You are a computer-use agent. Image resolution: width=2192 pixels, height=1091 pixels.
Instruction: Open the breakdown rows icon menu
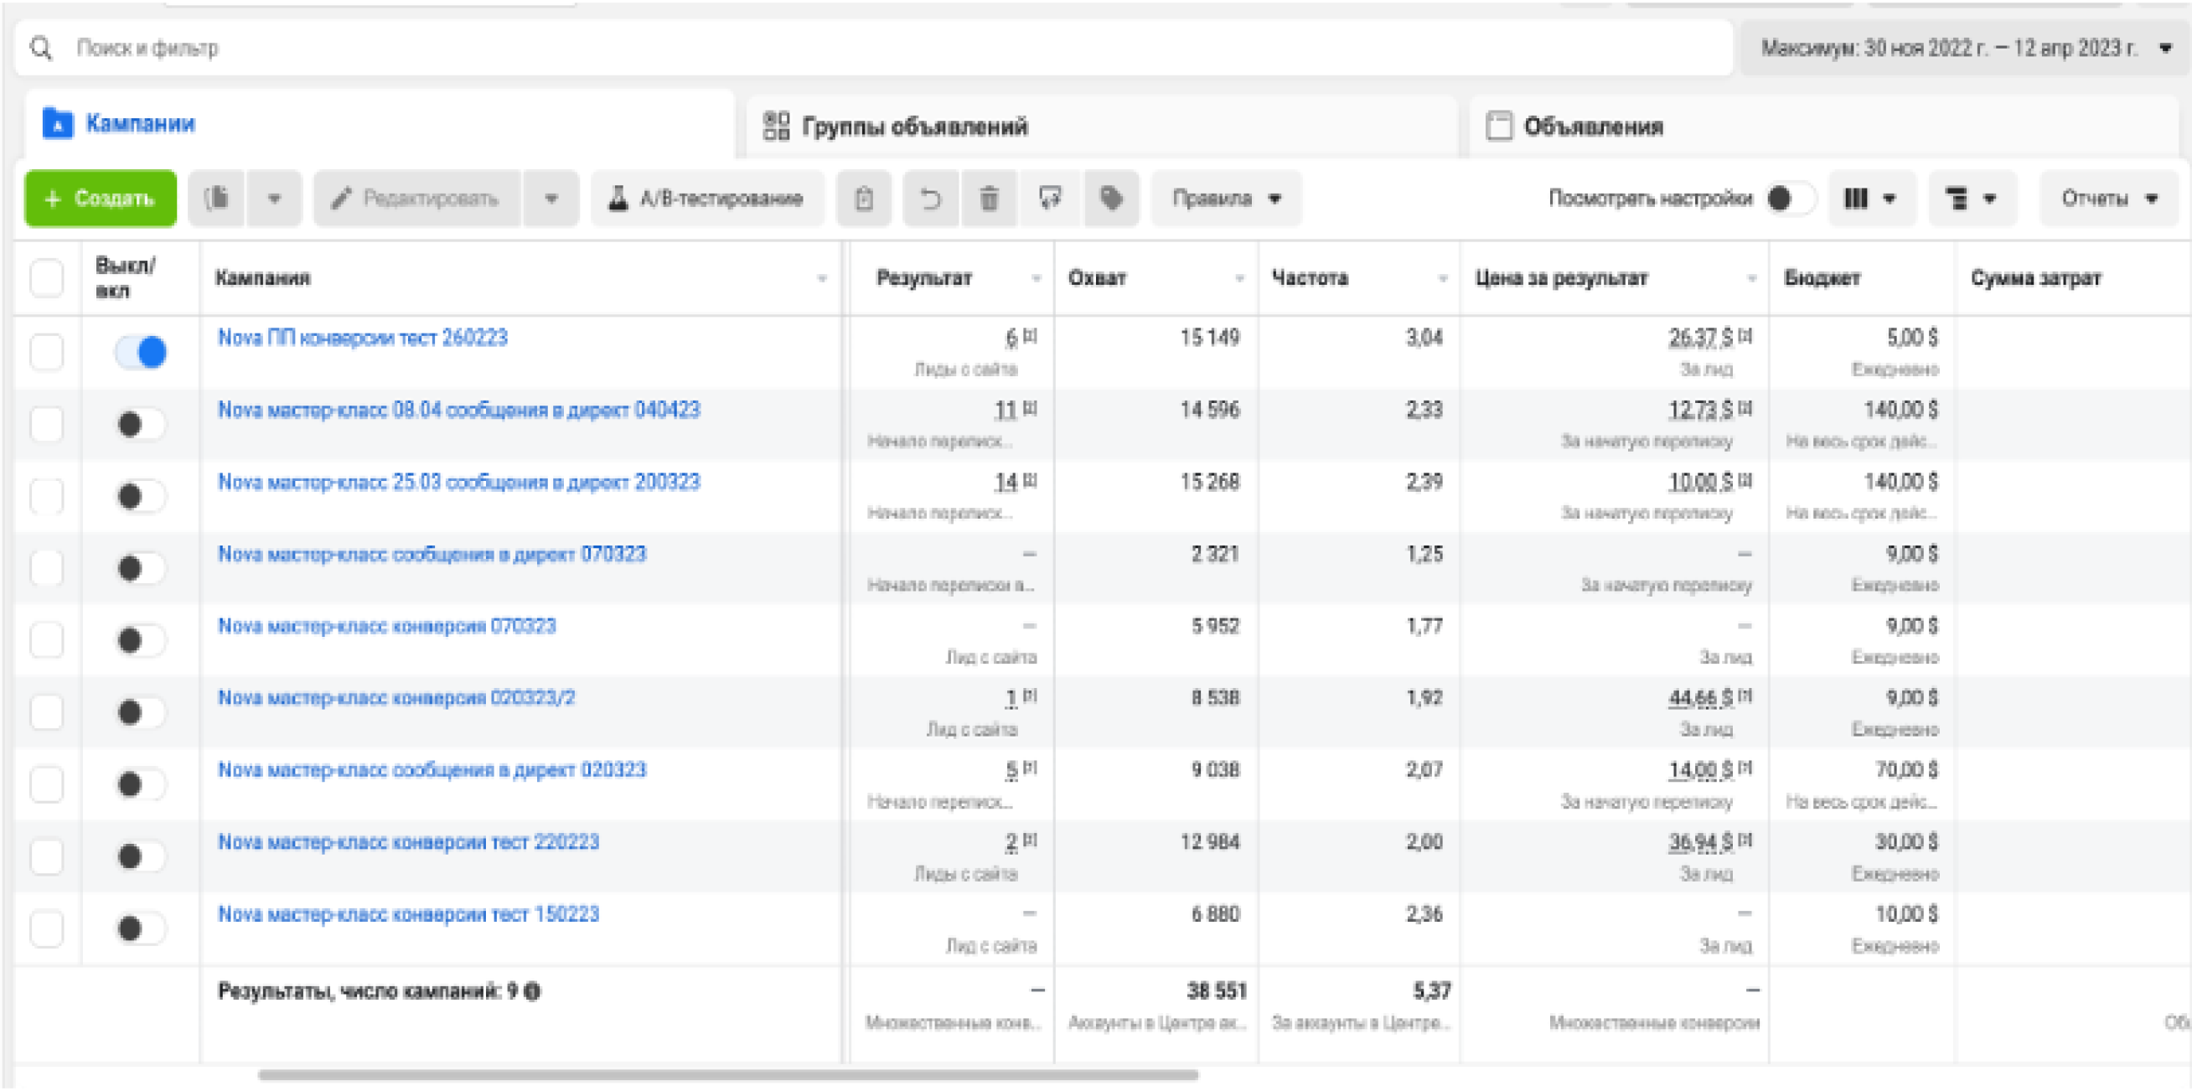point(1971,199)
